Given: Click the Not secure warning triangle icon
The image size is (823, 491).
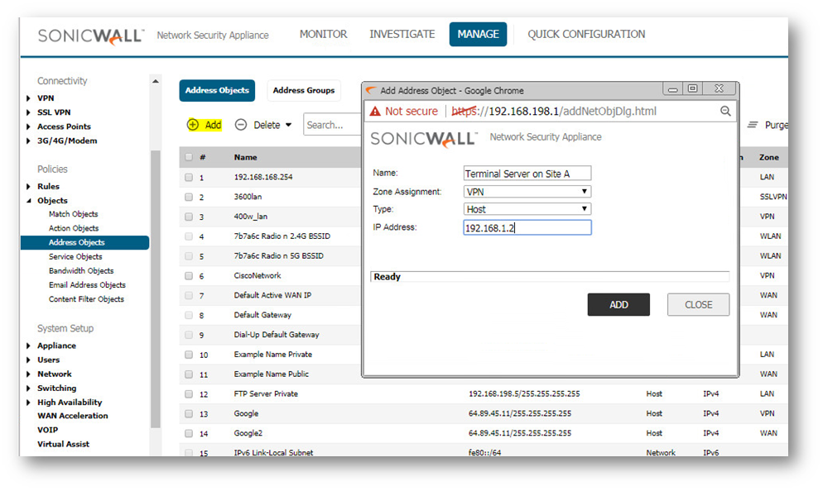Looking at the screenshot, I should 375,111.
